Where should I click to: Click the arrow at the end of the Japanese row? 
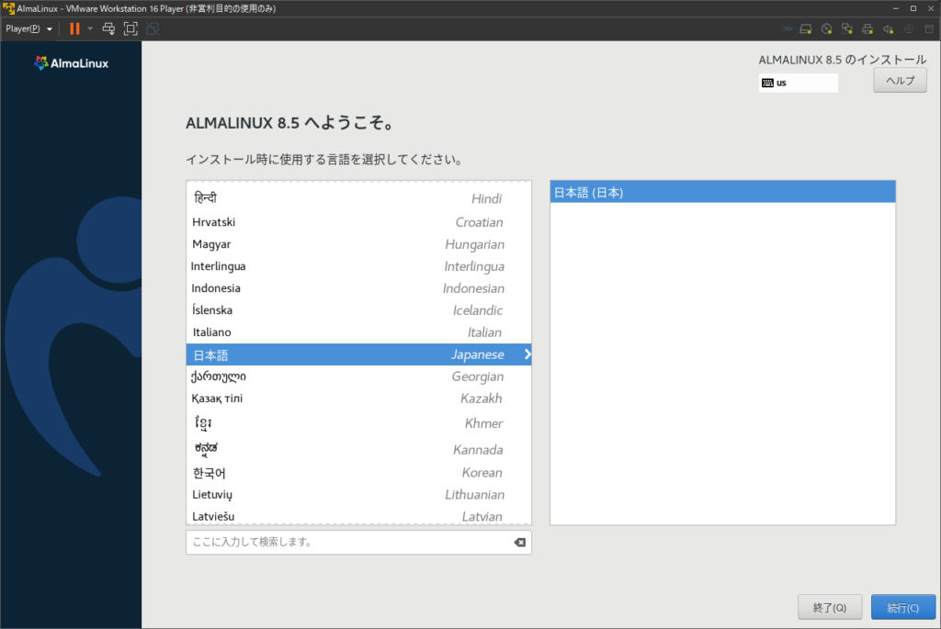coord(527,354)
